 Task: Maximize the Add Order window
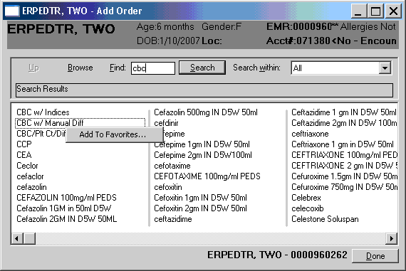375,11
